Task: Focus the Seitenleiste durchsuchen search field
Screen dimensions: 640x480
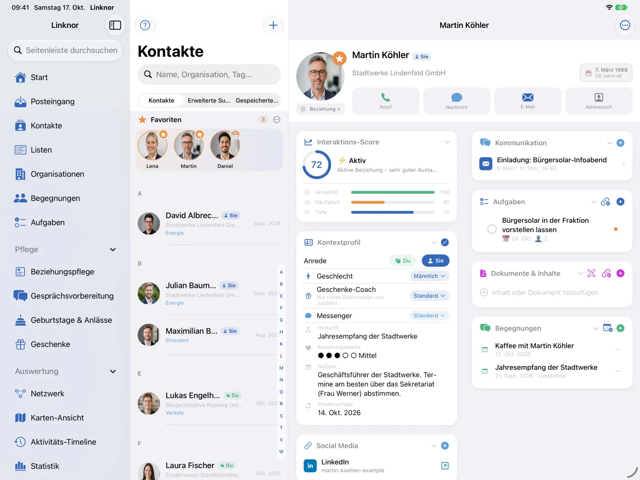Action: click(x=65, y=50)
